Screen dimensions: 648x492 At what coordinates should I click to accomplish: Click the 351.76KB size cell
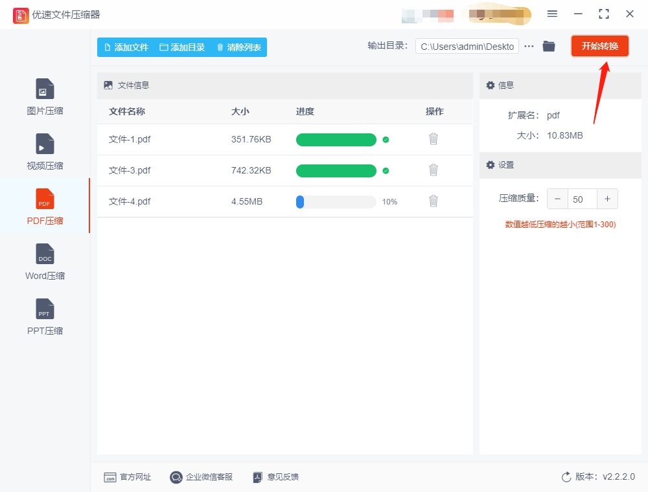pos(251,140)
